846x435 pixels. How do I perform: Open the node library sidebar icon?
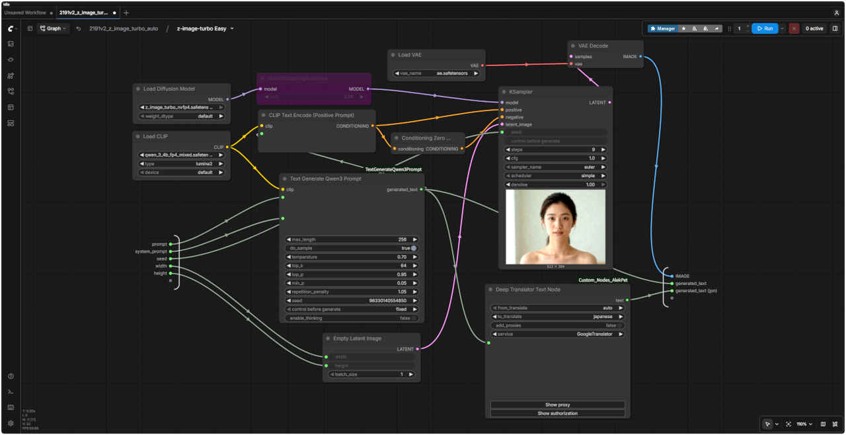[11, 59]
